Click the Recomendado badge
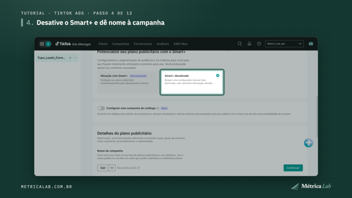This screenshot has height=198, width=352. tap(138, 76)
